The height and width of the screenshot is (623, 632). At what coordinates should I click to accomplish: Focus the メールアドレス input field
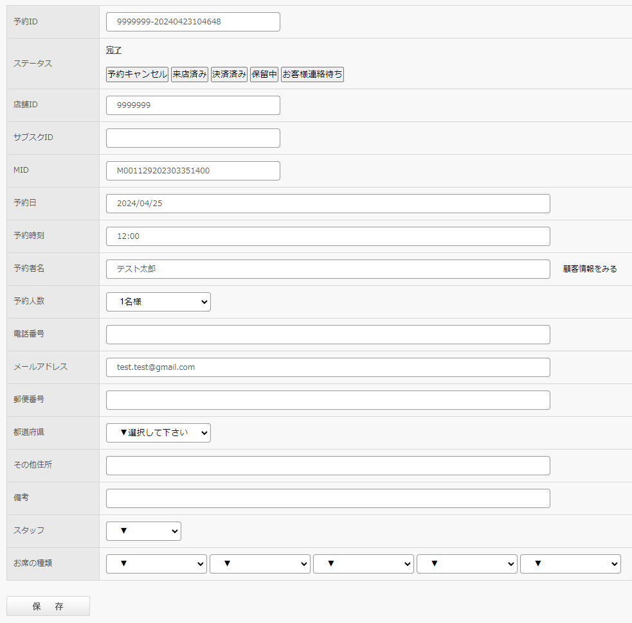click(x=328, y=367)
